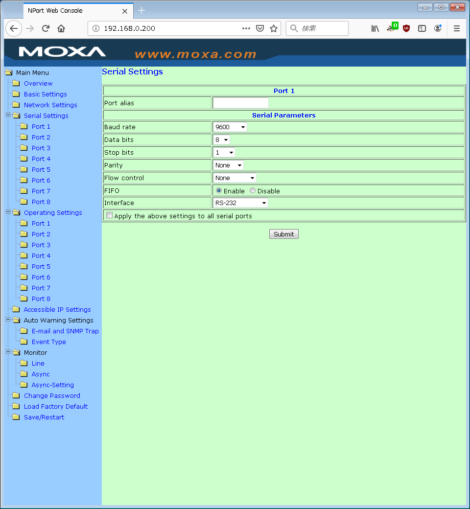Open the uBlock Origin shield icon
Viewport: 470px width, 509px height.
406,28
